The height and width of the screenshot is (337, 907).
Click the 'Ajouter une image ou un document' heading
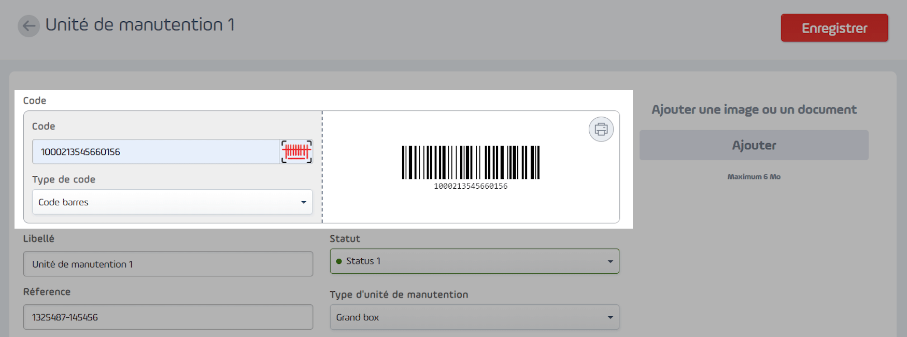point(754,109)
